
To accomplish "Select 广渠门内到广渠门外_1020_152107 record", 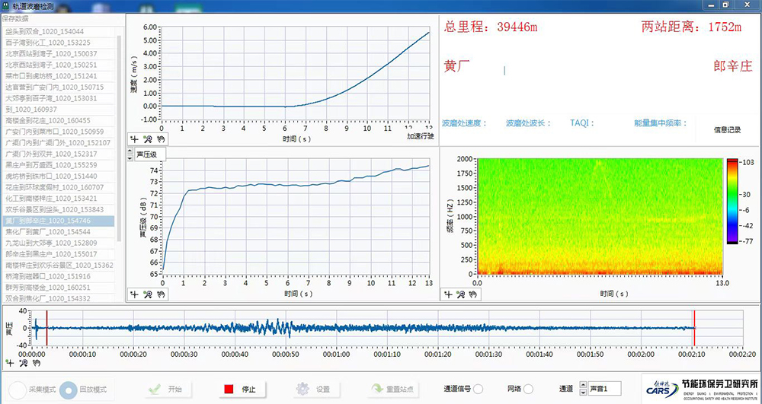I will point(58,143).
